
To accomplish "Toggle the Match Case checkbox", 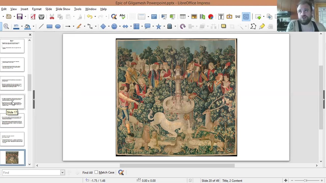I will pos(96,172).
